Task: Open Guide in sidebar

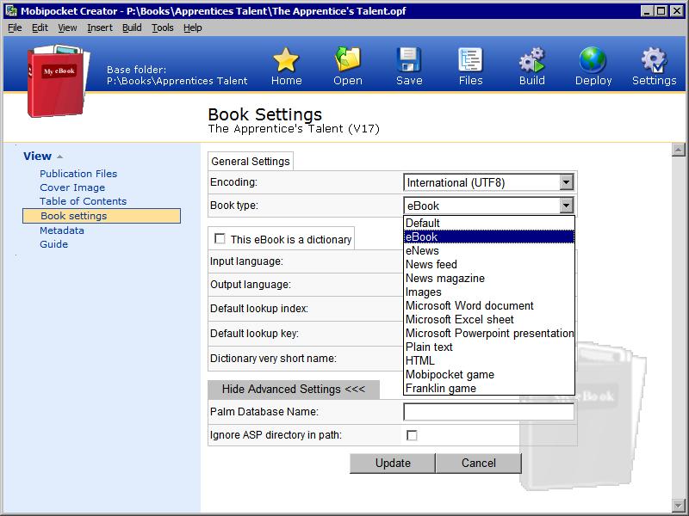Action: point(53,244)
